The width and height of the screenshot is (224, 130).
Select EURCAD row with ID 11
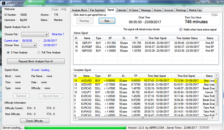[144, 88]
